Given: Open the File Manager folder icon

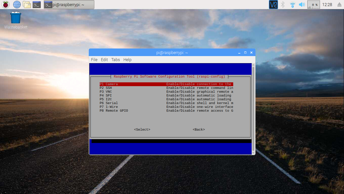Looking at the screenshot, I should pos(27,4).
